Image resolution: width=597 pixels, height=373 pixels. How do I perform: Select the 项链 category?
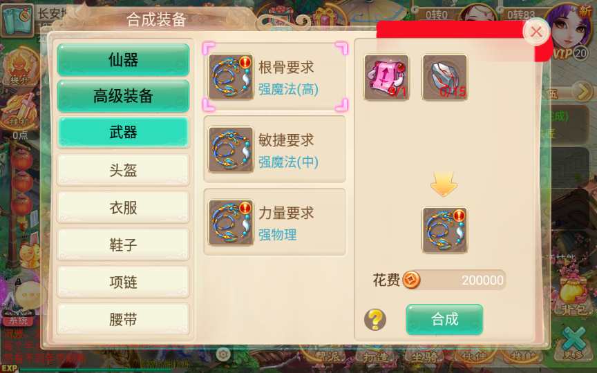pyautogui.click(x=124, y=282)
